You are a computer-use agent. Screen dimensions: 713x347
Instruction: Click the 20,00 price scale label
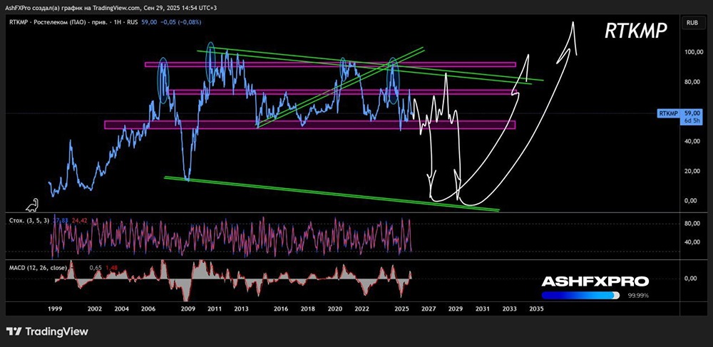click(x=692, y=171)
